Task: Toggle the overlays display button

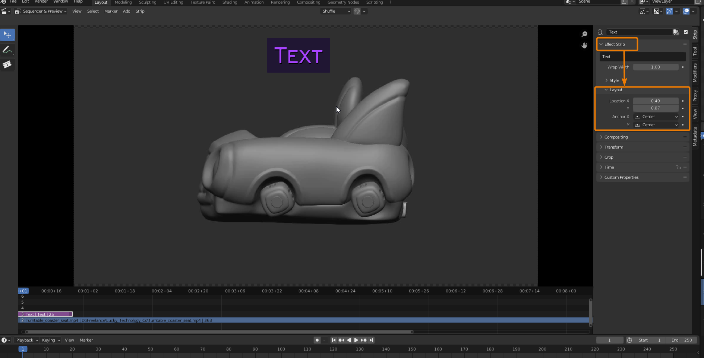Action: [x=686, y=11]
